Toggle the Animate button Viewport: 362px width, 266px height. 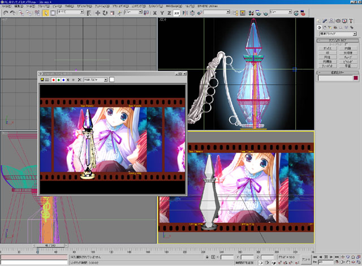306,260
